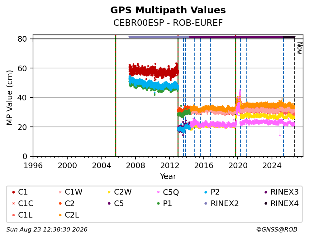Click the 40 y-axis tick label

tap(22, 98)
